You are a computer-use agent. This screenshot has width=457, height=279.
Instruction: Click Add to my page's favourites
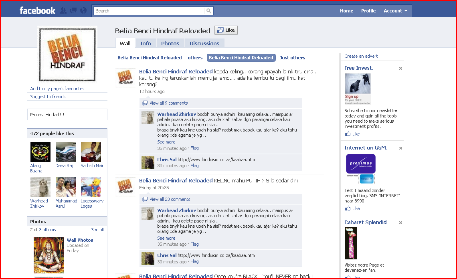[x=57, y=89]
